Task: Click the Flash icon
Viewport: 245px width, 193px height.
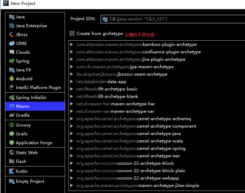Action: 12,161
